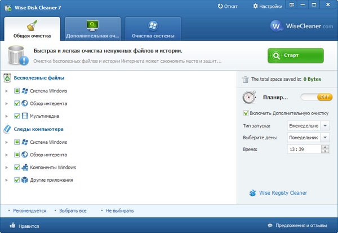Uncheck the Другие приложения checkbox
Viewport: 338px width, 233px height.
tap(17, 180)
